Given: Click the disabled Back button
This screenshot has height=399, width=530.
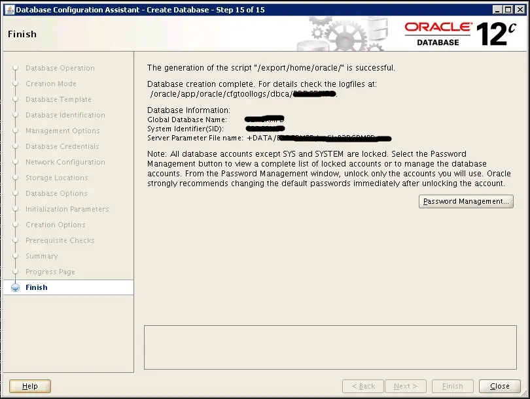Looking at the screenshot, I should 363,386.
